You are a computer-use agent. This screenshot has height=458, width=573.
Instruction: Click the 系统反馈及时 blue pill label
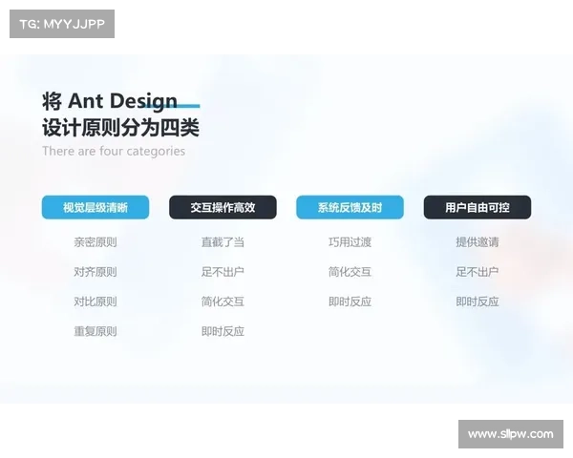click(350, 207)
